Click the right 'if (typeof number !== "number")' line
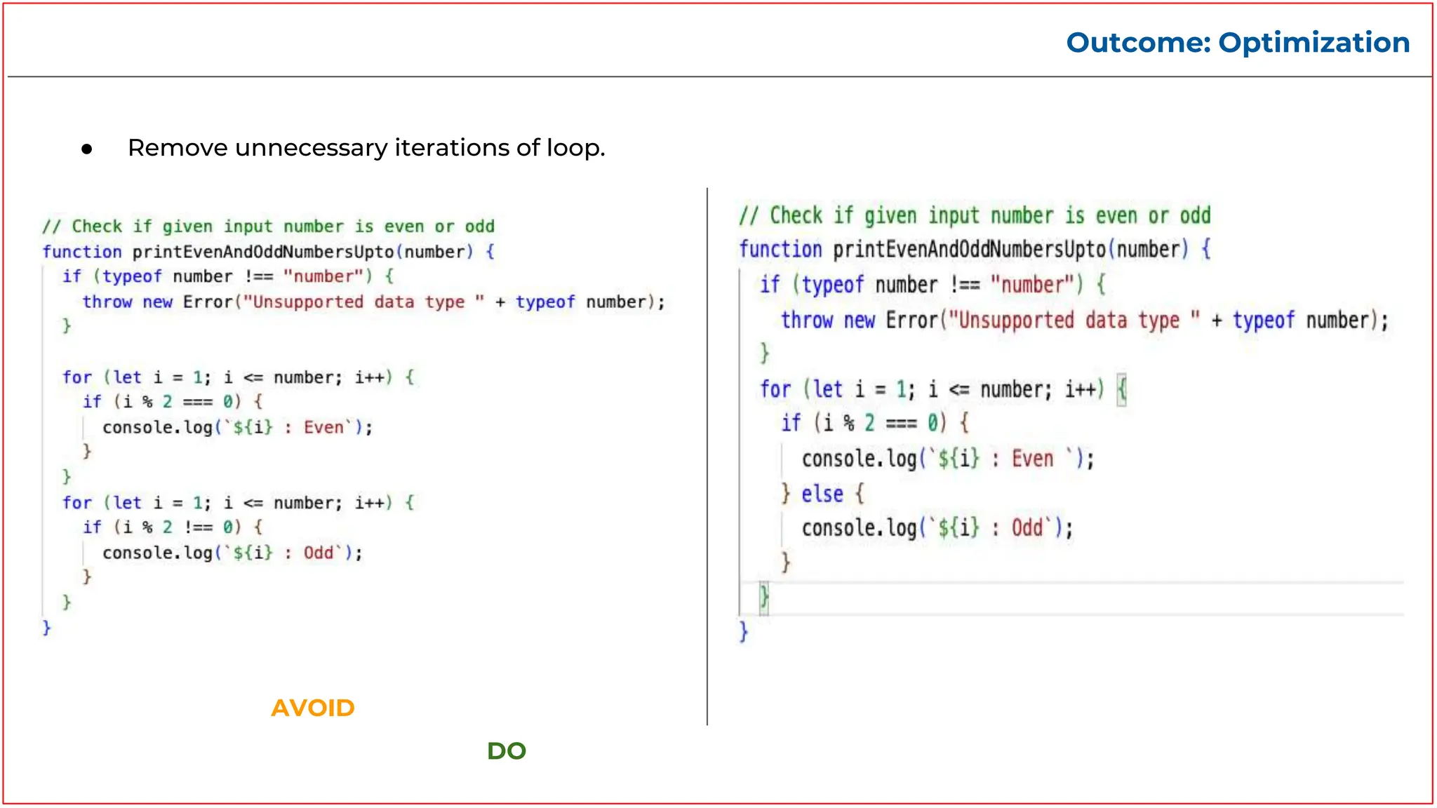The width and height of the screenshot is (1437, 808). click(933, 285)
